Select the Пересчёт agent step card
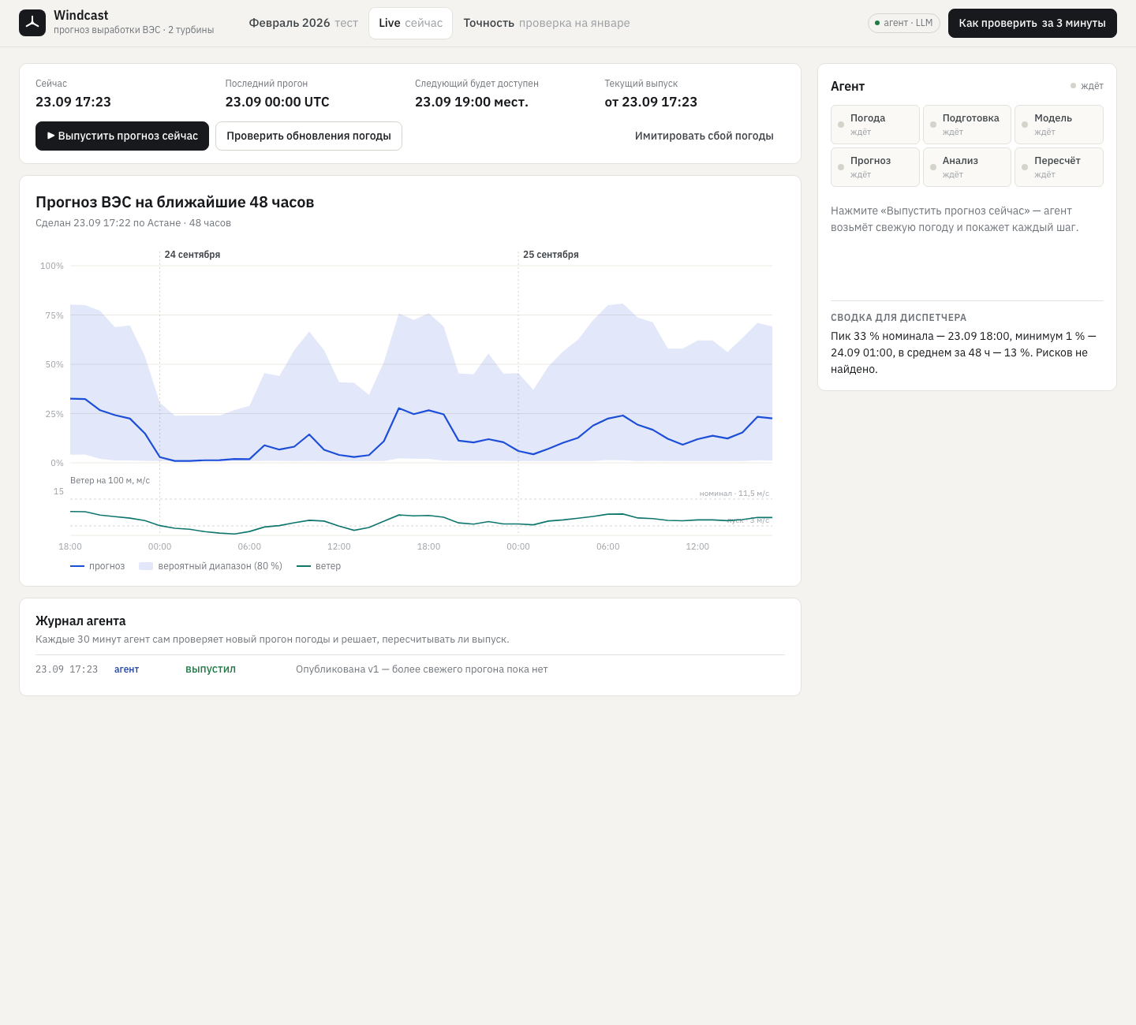Image resolution: width=1136 pixels, height=1025 pixels. point(1059,167)
